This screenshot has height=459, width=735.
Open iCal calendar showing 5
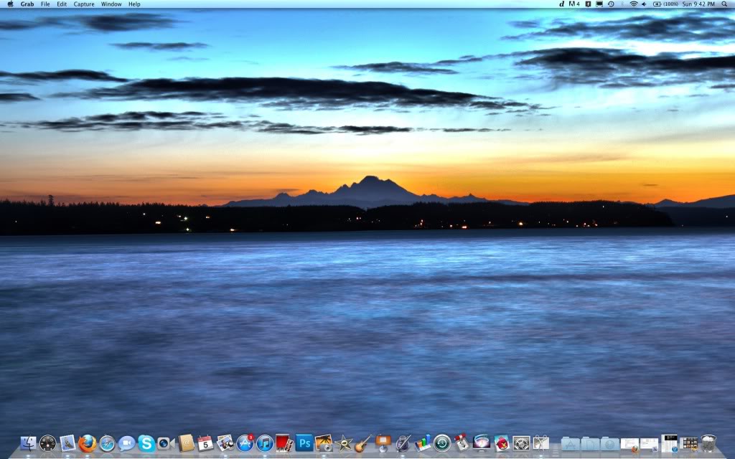pyautogui.click(x=205, y=443)
